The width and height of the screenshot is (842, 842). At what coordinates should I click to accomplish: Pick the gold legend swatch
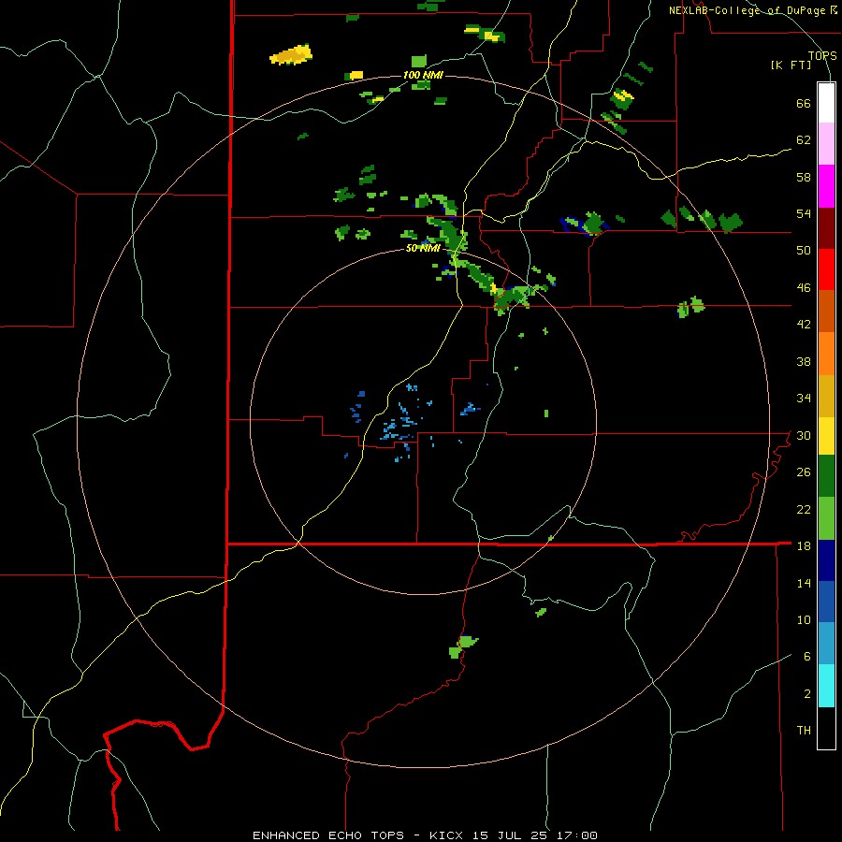826,396
